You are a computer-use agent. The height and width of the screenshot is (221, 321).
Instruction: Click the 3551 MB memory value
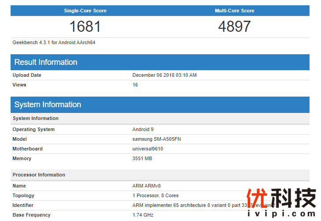click(142, 158)
